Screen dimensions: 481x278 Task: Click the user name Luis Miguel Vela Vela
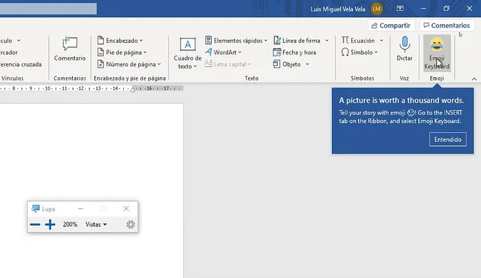[x=338, y=9]
